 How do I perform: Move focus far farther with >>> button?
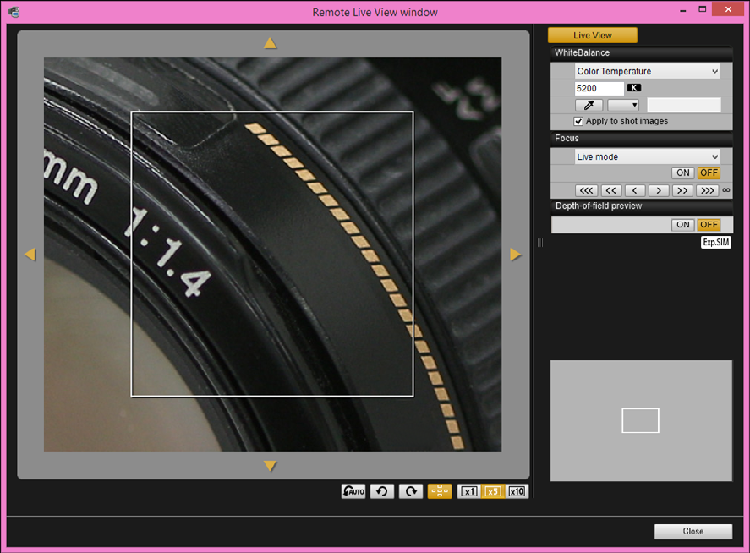tap(708, 190)
